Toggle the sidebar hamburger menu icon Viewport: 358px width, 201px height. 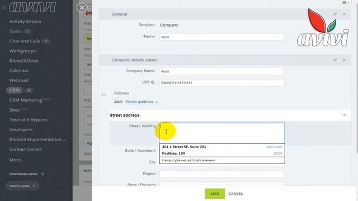tap(4, 7)
